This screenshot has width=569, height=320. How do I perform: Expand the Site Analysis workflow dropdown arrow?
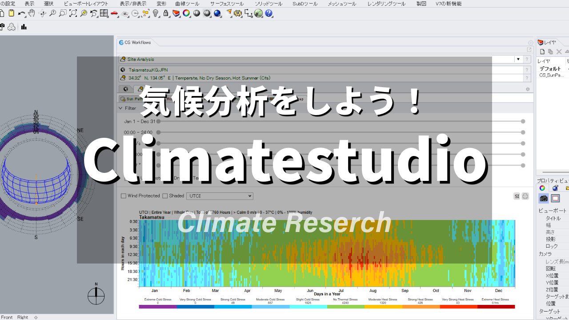click(518, 59)
